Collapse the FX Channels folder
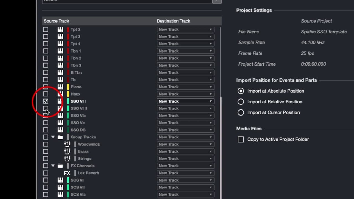The height and width of the screenshot is (199, 354). coord(53,166)
